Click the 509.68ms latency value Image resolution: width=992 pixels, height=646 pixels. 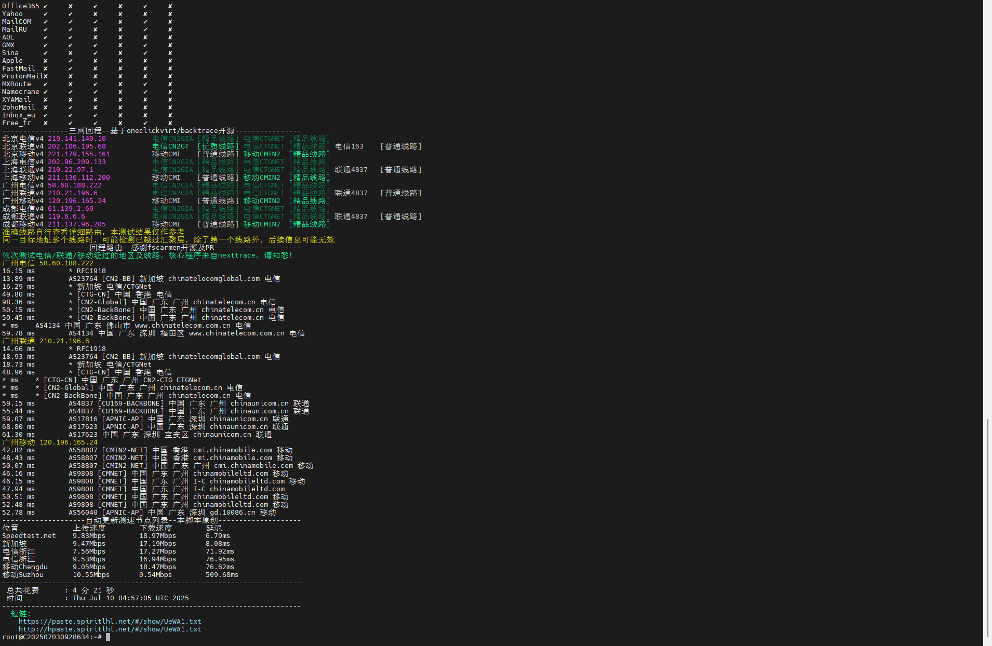coord(222,574)
